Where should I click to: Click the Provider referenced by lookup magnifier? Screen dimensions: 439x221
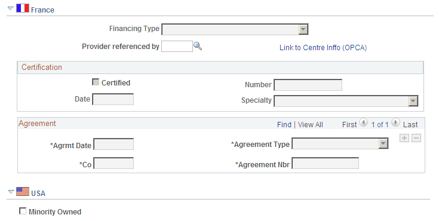(x=198, y=46)
